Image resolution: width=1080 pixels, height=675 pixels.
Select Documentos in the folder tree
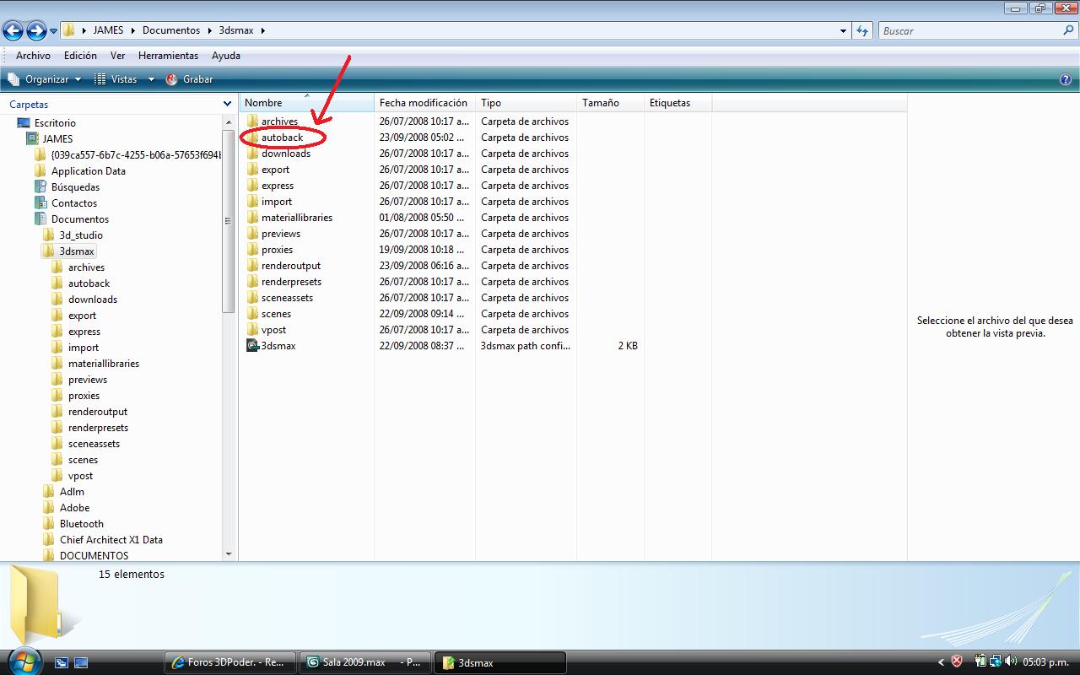click(x=79, y=219)
